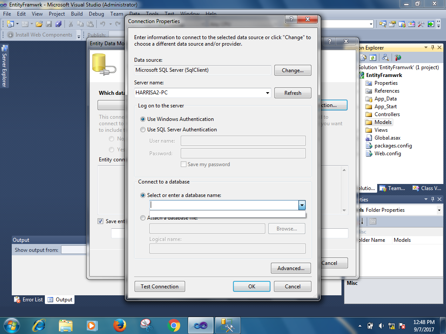Click the Start Page green arrow icon
The image size is (446, 334).
point(431,24)
